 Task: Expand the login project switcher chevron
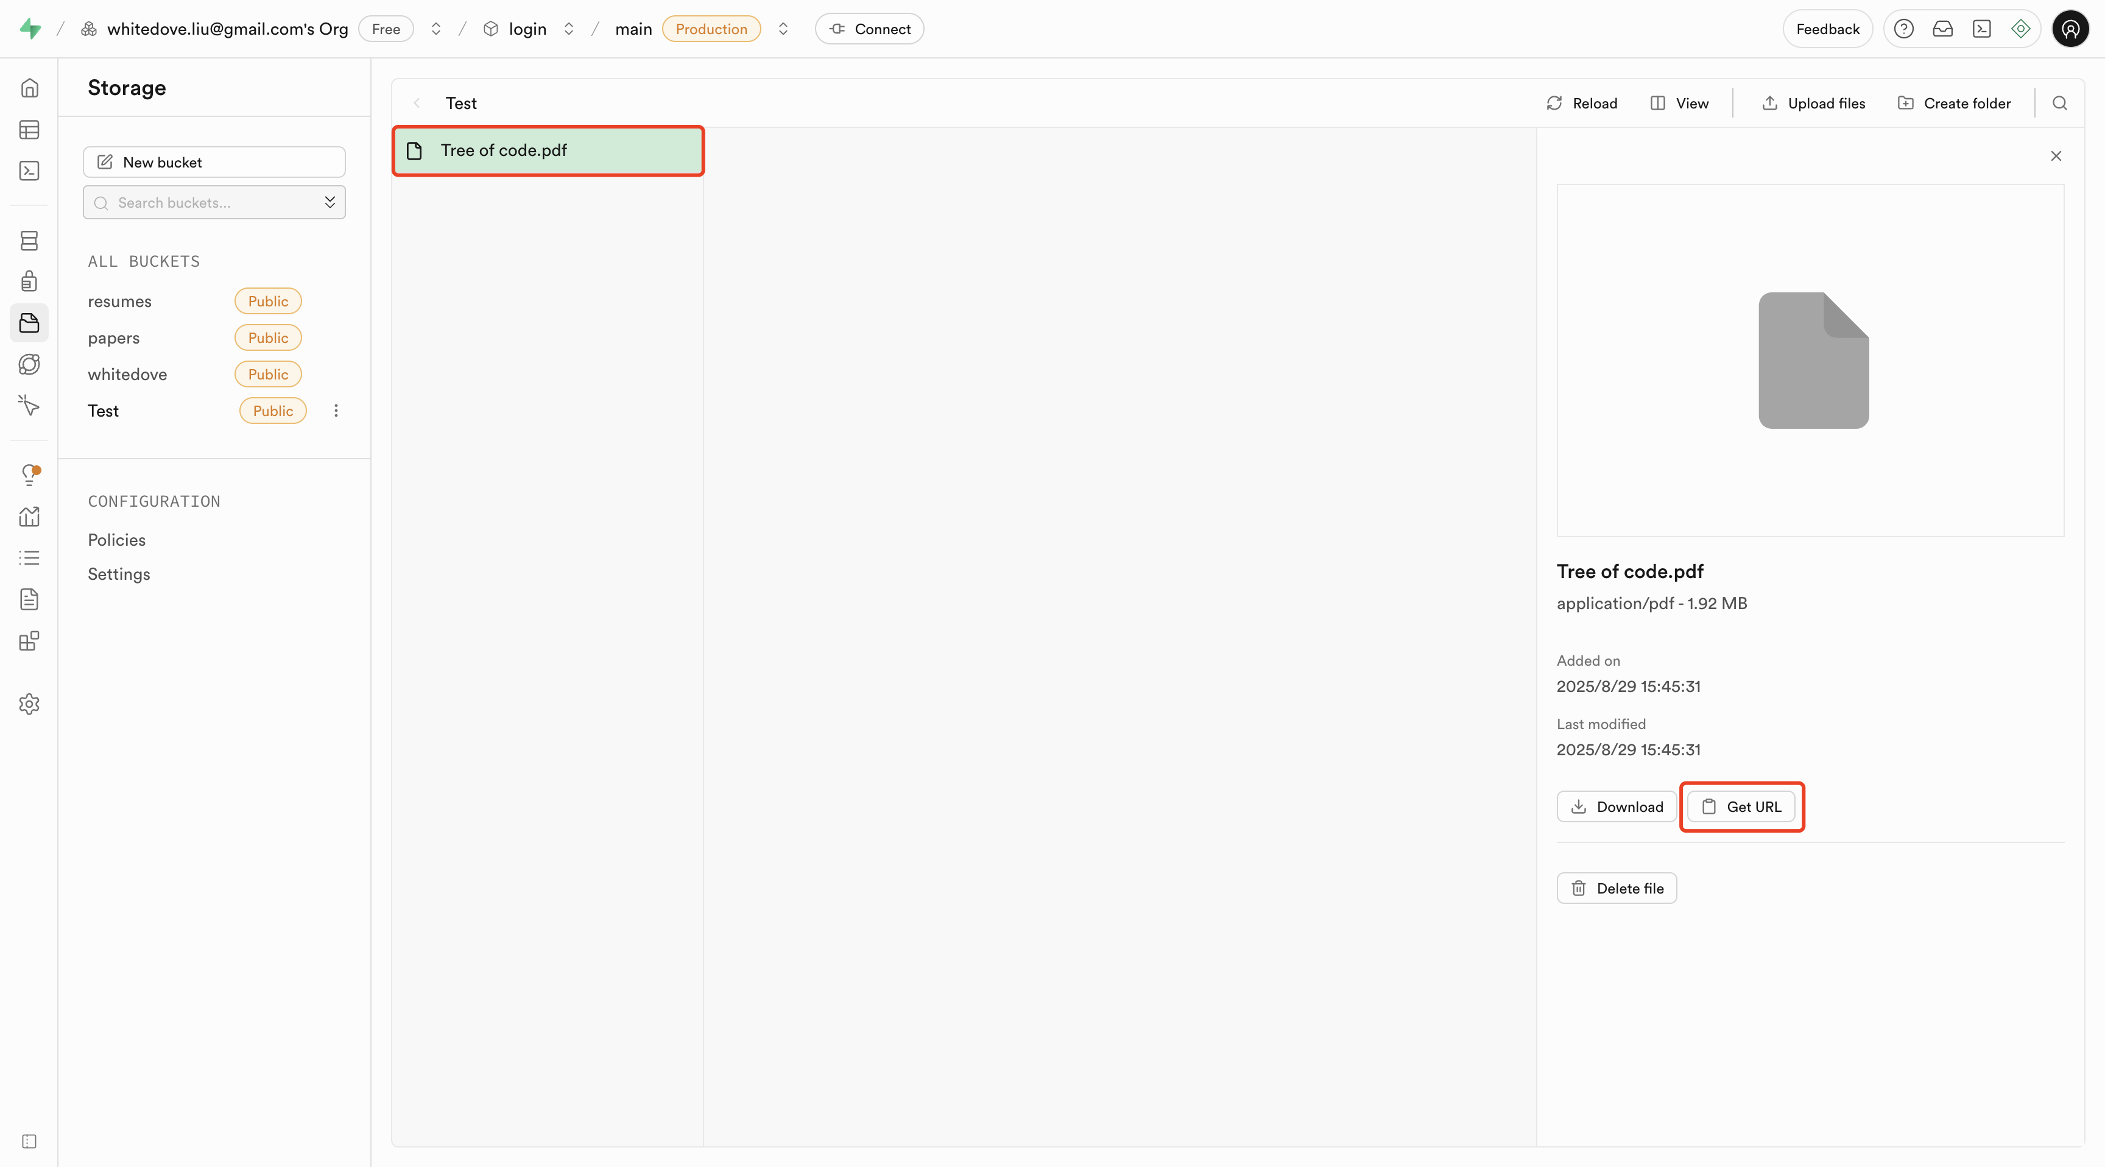click(569, 29)
